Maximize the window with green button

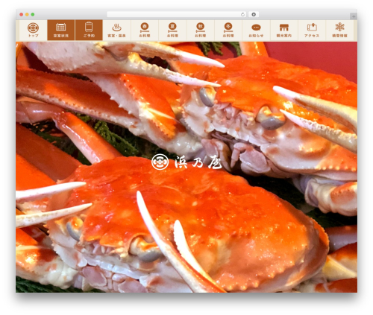[33, 14]
